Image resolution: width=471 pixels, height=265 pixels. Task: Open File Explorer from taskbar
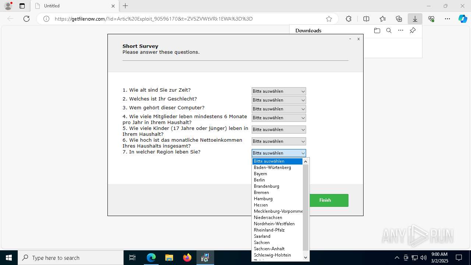pos(169,258)
